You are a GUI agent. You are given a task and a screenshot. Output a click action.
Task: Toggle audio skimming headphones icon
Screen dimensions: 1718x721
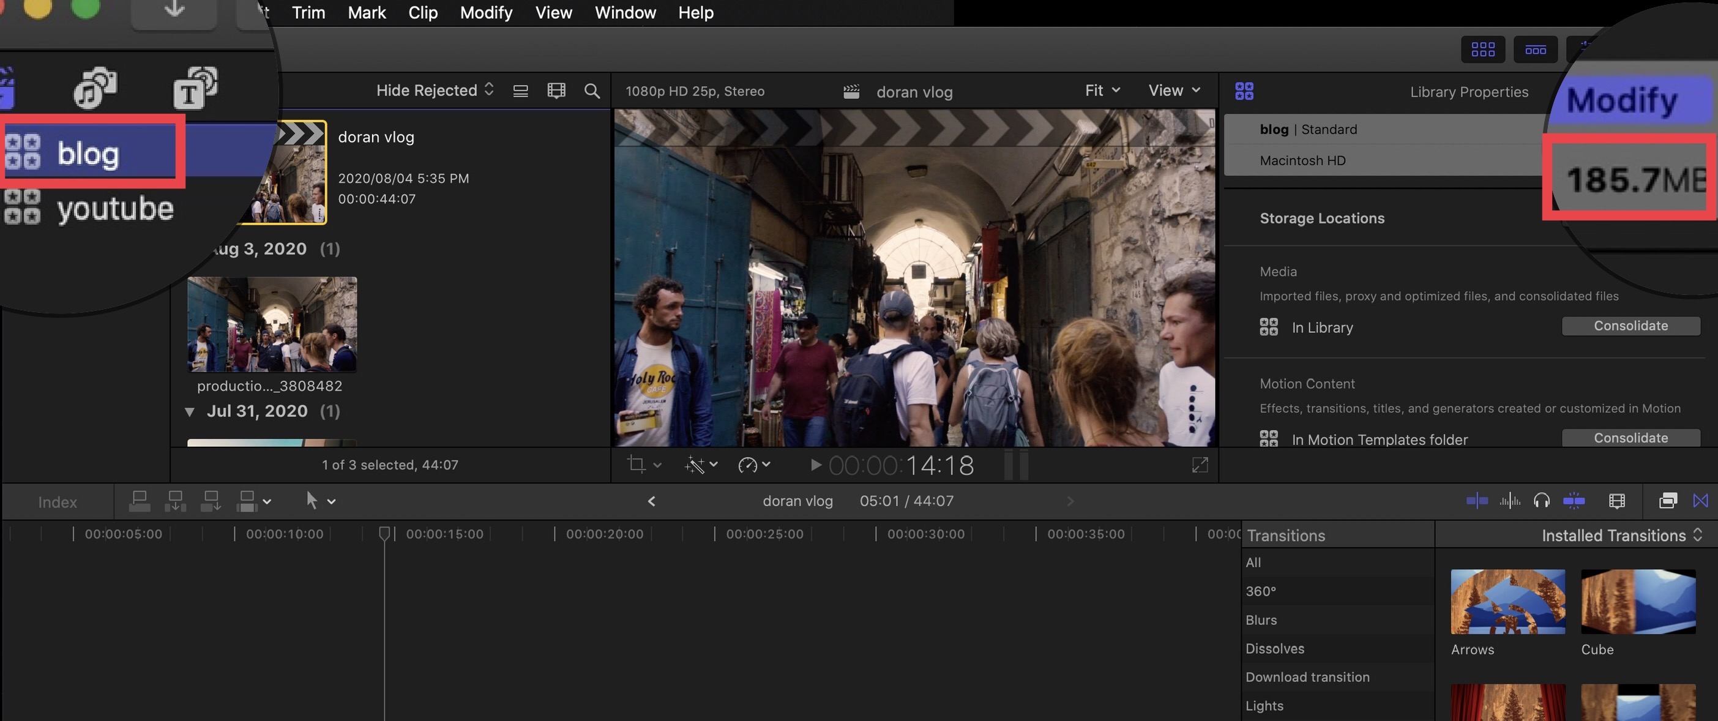pos(1541,500)
